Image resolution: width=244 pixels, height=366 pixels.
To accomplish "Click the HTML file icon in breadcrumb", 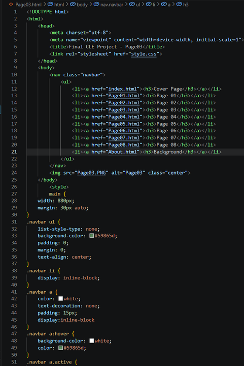I will (11, 4).
